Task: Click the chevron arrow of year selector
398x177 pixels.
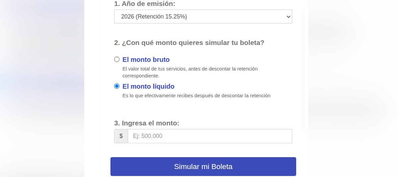Action: (x=288, y=17)
